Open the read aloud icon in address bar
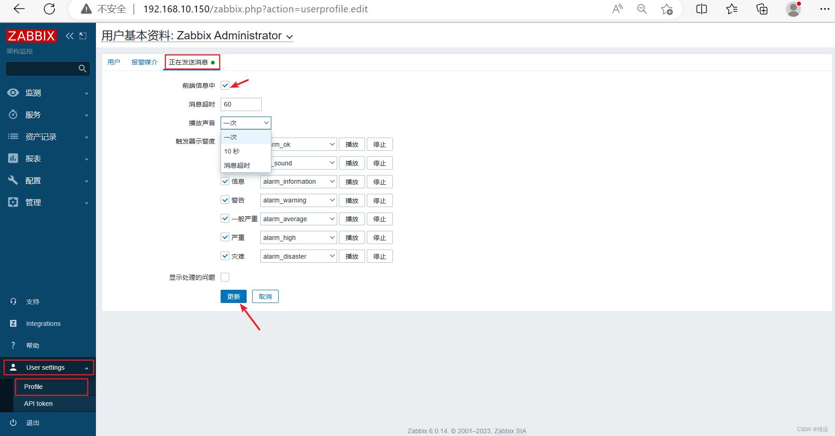835x436 pixels. point(618,9)
